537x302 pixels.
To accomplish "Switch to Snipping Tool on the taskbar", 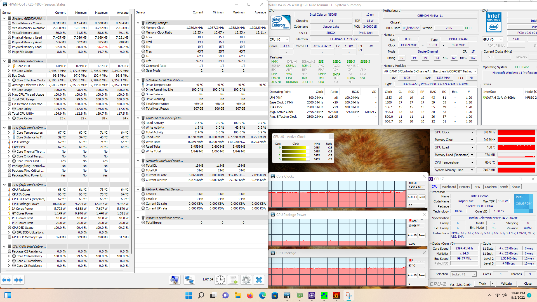I will click(348, 295).
